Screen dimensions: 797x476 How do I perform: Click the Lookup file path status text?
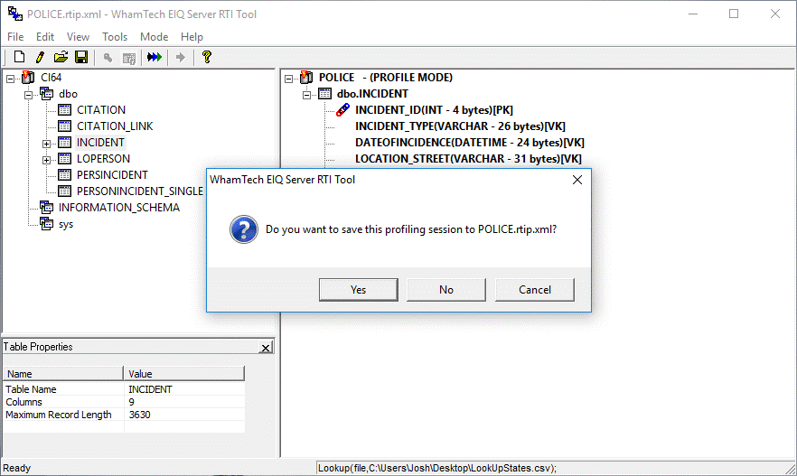pos(437,468)
